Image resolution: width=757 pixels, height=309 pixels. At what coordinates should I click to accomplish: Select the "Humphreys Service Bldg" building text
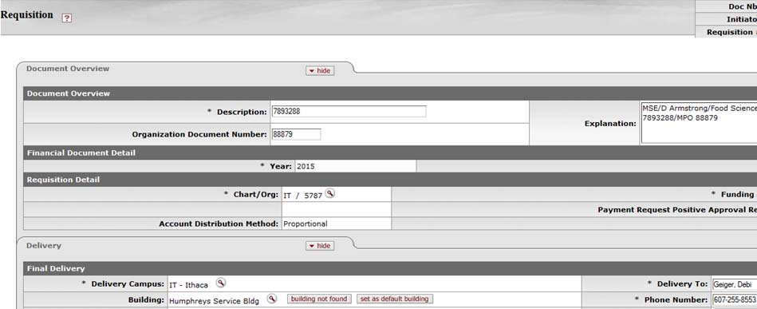[x=214, y=301]
